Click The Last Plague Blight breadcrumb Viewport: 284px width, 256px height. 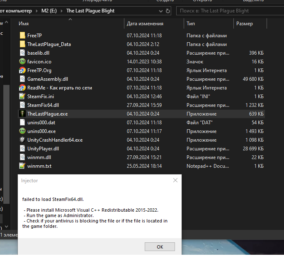(90, 11)
